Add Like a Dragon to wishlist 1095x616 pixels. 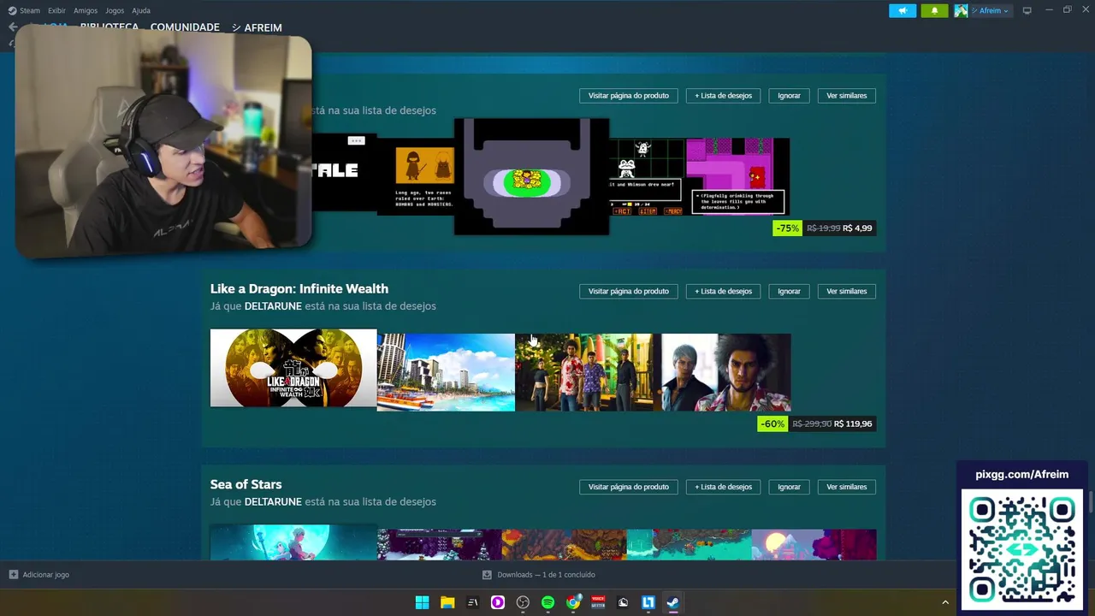pos(723,292)
